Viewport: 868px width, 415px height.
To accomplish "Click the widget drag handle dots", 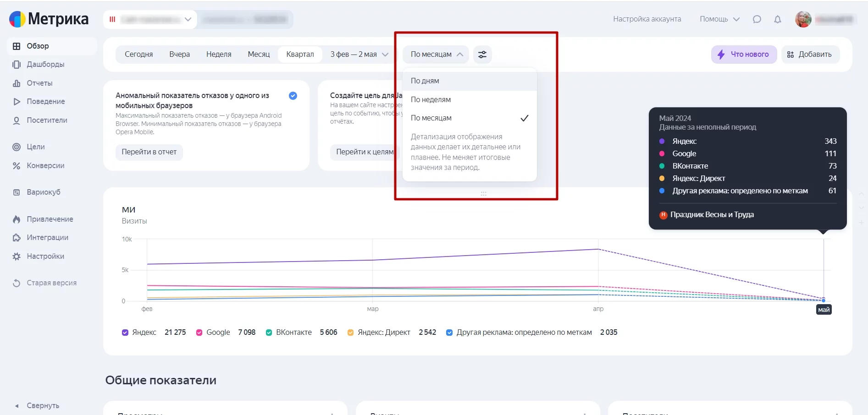I will (x=483, y=194).
